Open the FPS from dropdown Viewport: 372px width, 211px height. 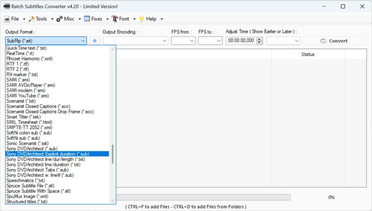click(x=183, y=41)
